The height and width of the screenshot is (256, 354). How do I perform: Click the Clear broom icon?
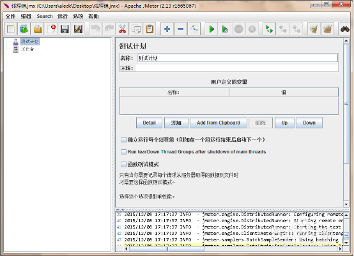pos(314,29)
